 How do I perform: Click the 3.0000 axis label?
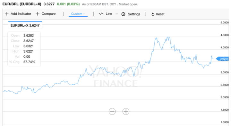coord(225,72)
